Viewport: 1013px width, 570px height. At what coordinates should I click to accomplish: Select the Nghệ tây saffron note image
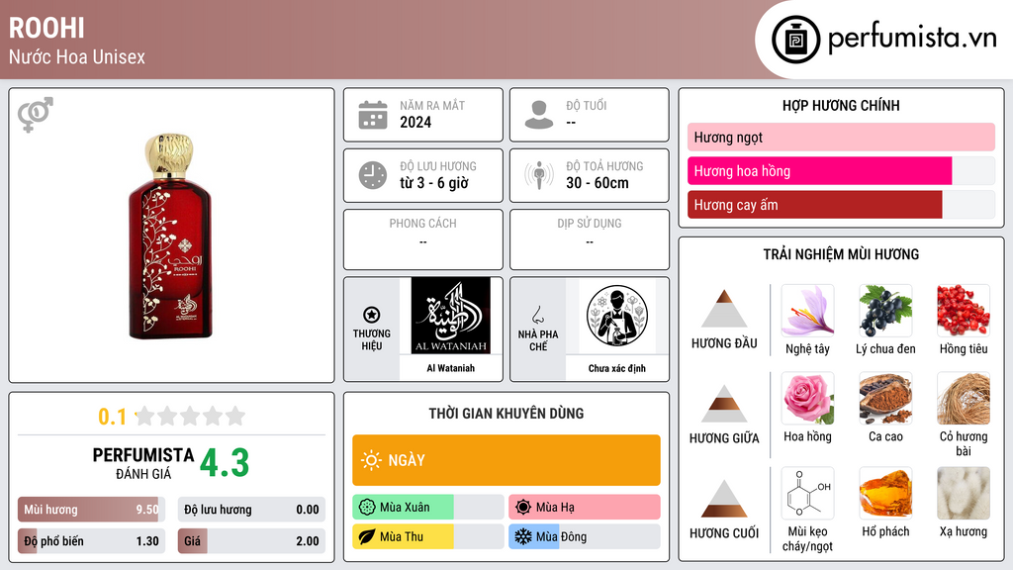(807, 311)
